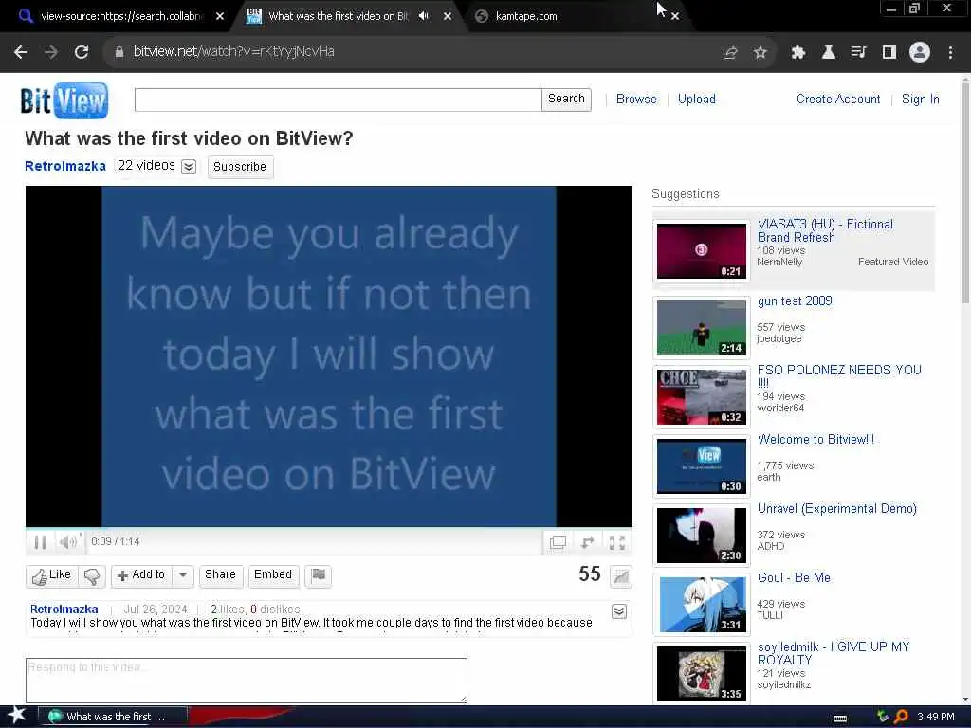
Task: Click the system tray search magnifier icon
Action: click(902, 717)
